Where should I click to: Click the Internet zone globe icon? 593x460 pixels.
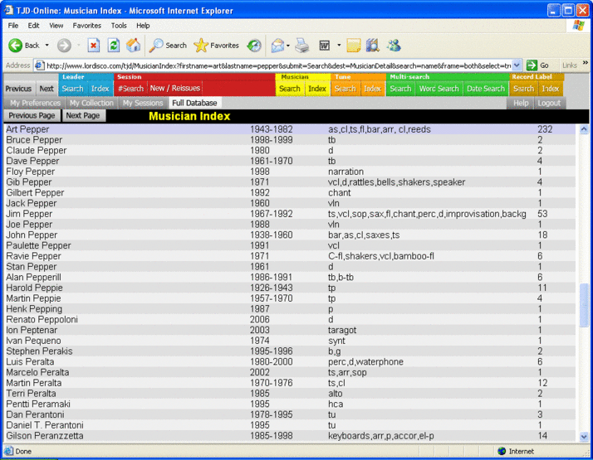(502, 451)
